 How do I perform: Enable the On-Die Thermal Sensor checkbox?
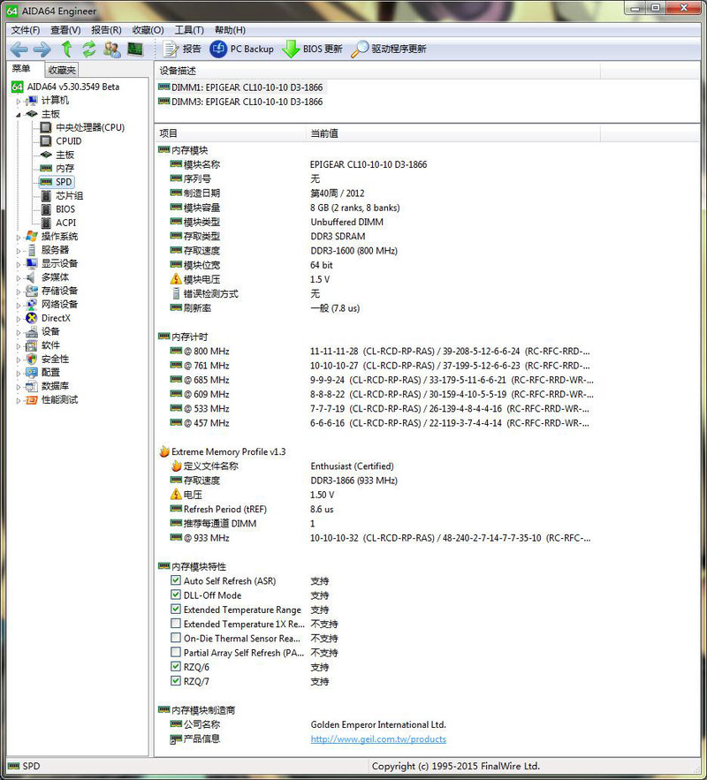(176, 638)
